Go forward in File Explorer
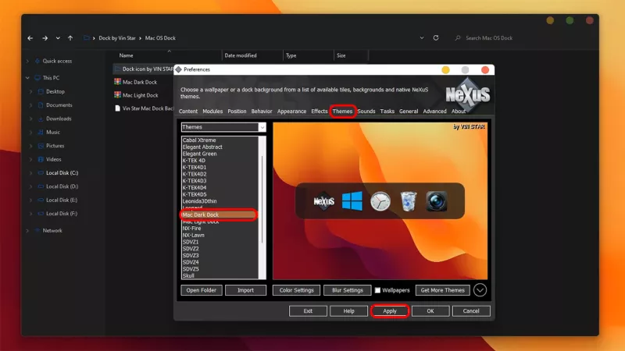Image resolution: width=625 pixels, height=351 pixels. click(45, 38)
